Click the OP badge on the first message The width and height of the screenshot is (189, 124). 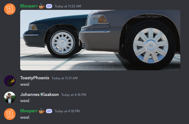coord(49,6)
